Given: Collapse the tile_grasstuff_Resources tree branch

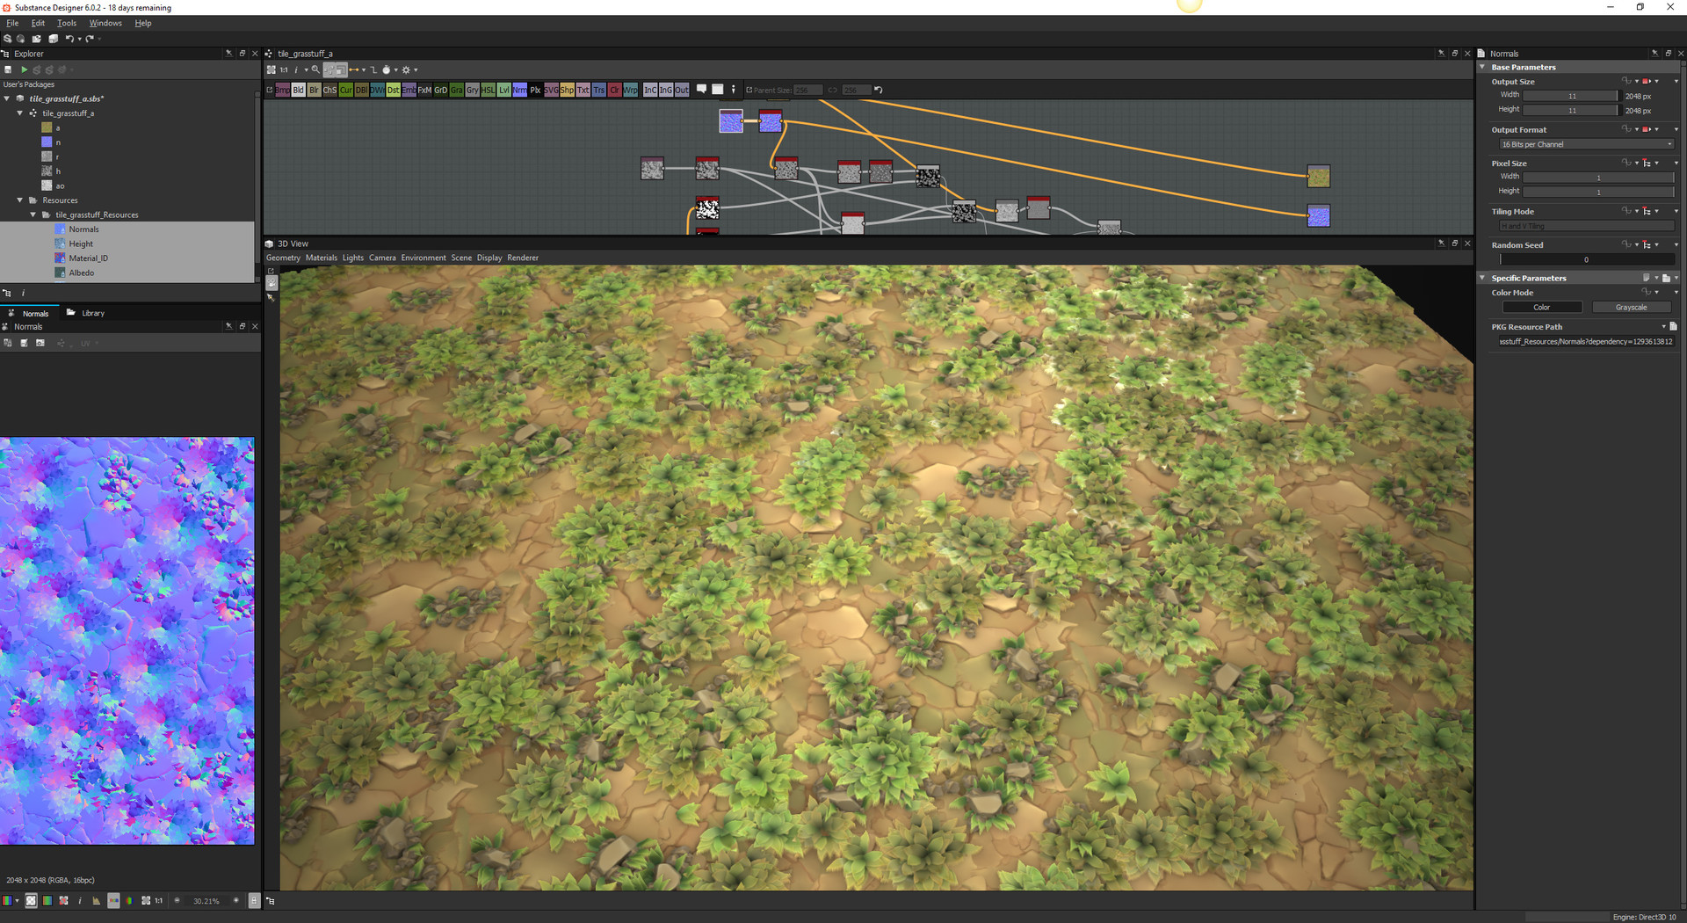Looking at the screenshot, I should pyautogui.click(x=33, y=214).
